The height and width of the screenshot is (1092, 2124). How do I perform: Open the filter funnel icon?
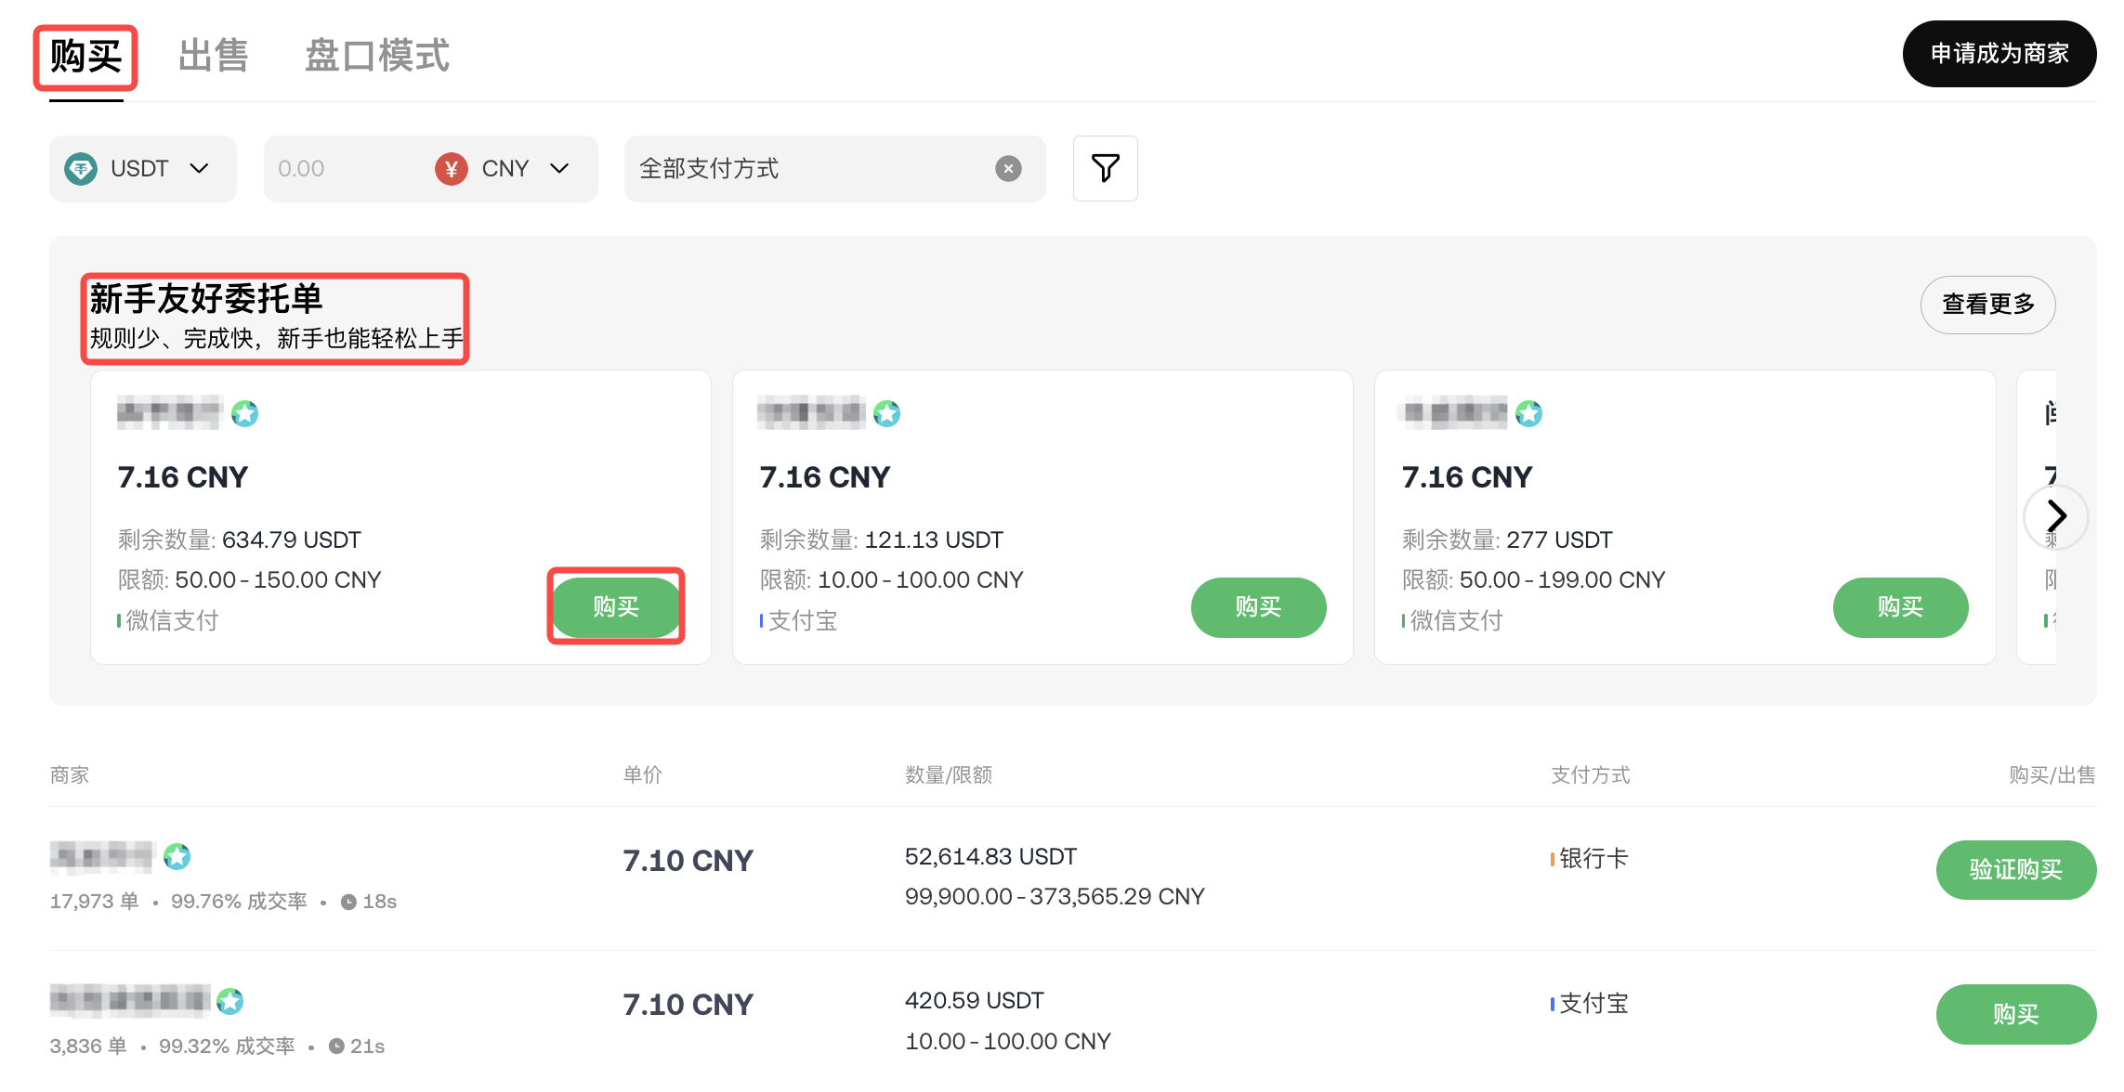point(1104,168)
